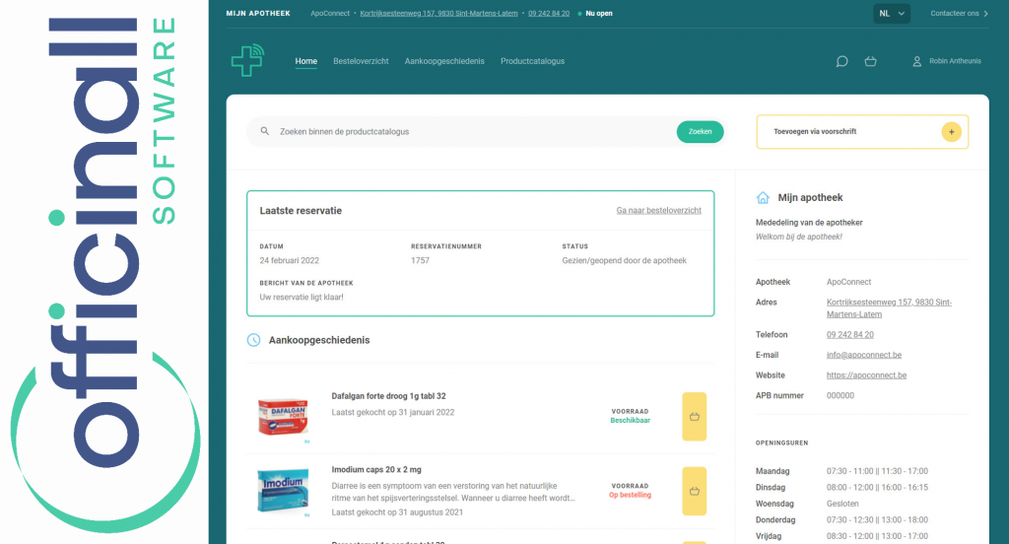Click the date 24 februari 2022
The height and width of the screenshot is (544, 1009).
[290, 261]
